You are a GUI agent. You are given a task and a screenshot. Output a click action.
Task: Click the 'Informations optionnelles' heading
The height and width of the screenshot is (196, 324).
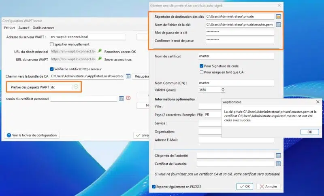pyautogui.click(x=175, y=99)
